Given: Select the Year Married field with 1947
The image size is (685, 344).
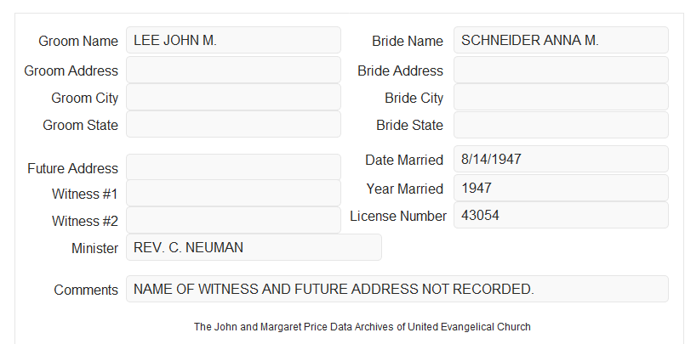Looking at the screenshot, I should (561, 188).
